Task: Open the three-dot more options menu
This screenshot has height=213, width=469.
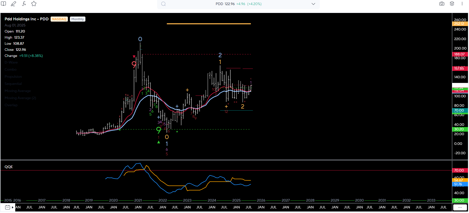Action: pyautogui.click(x=462, y=4)
